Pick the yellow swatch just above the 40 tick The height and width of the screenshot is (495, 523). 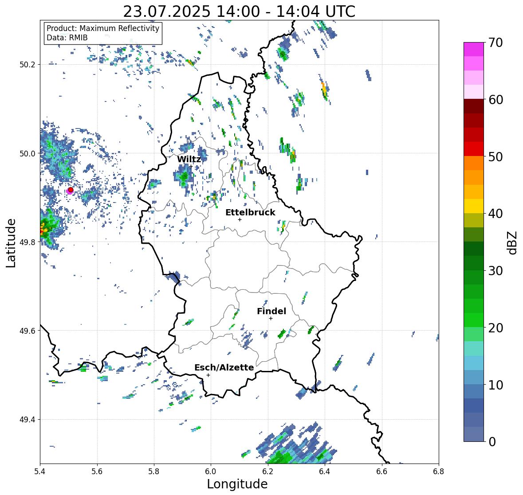click(x=474, y=206)
